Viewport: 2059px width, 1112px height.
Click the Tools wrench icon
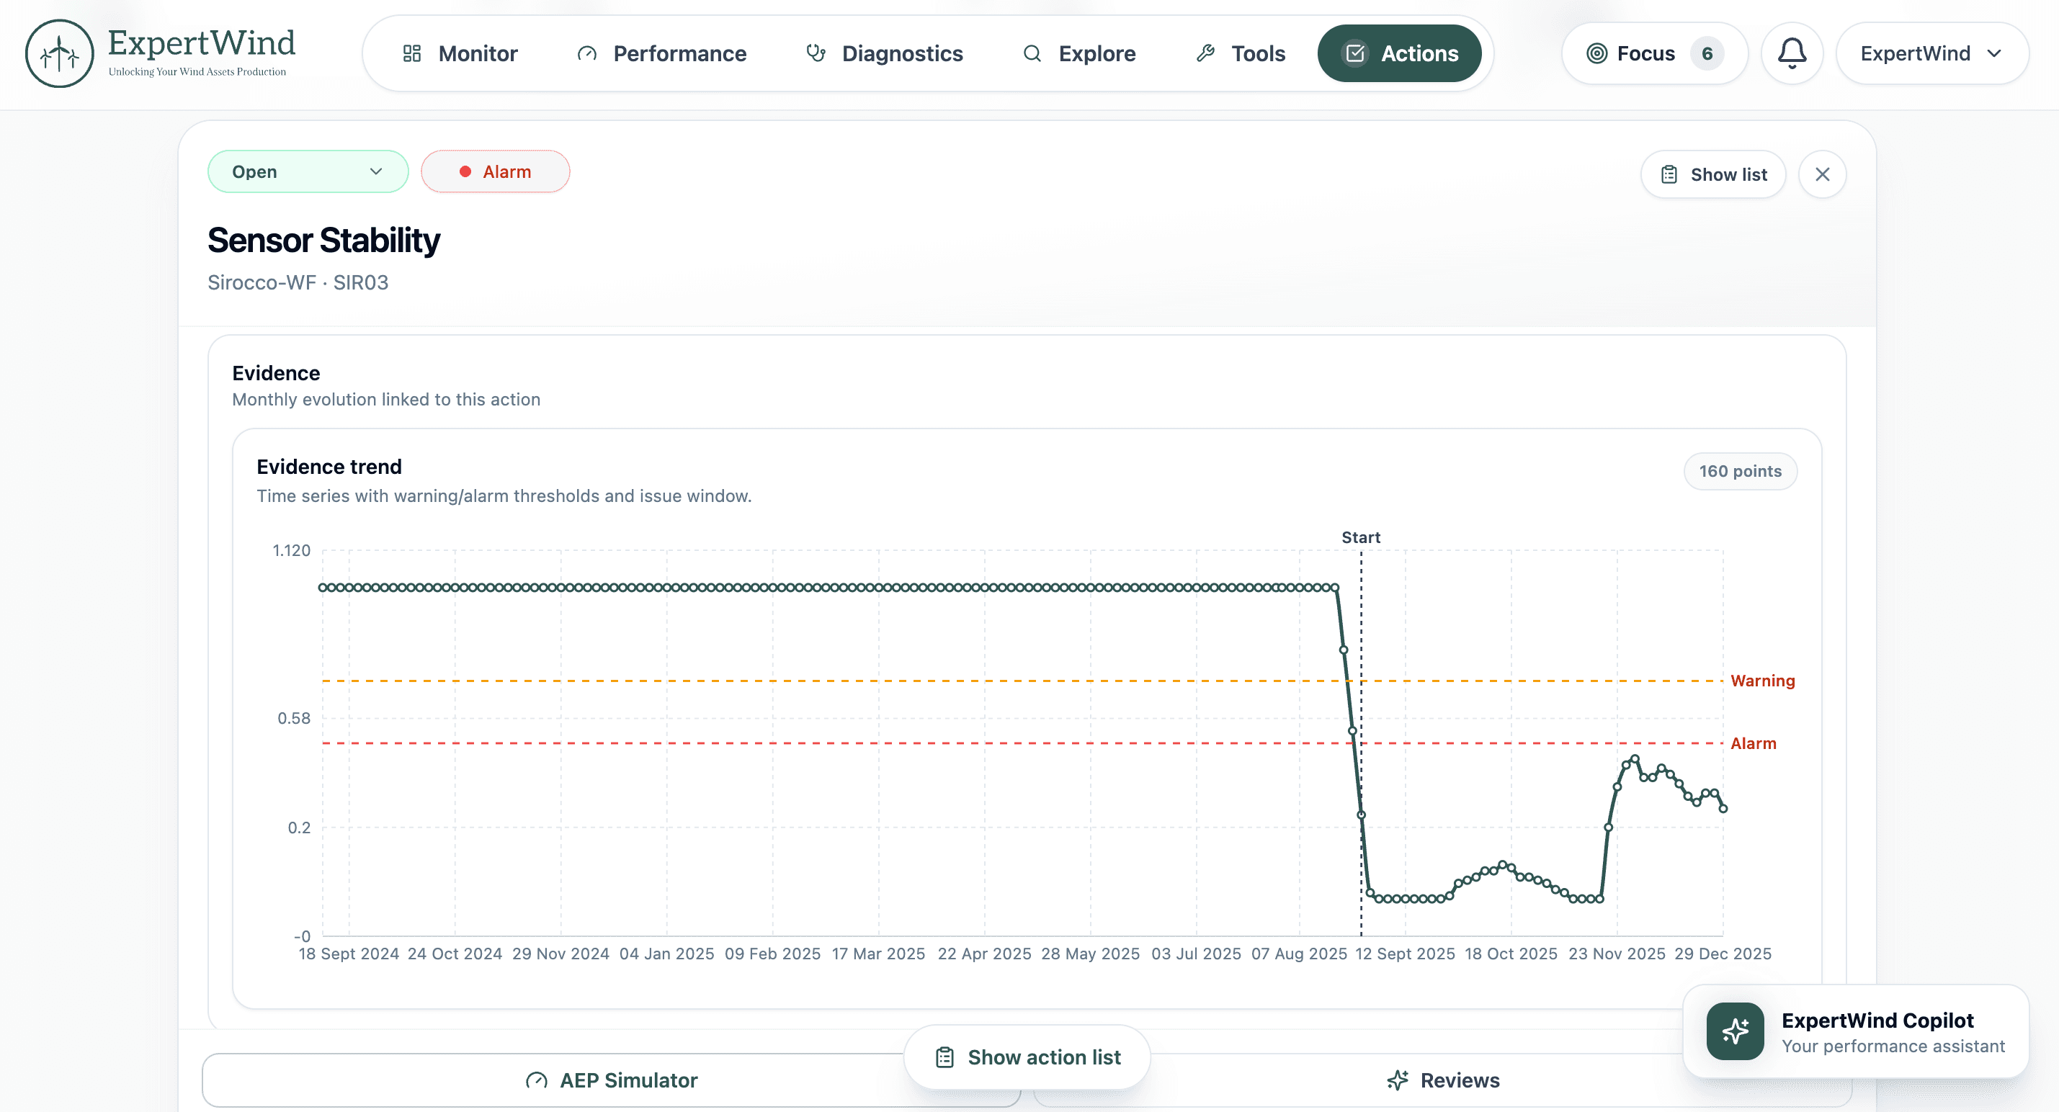point(1205,53)
